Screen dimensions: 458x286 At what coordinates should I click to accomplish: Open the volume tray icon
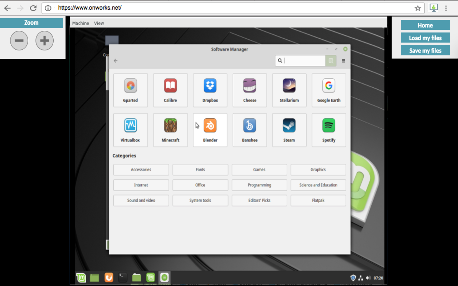(369, 278)
